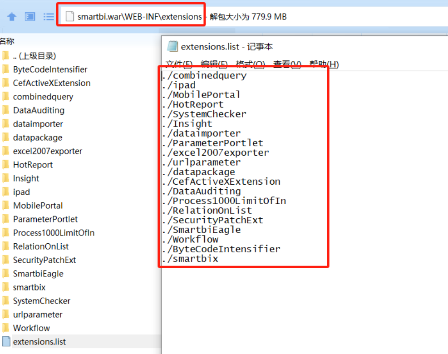The height and width of the screenshot is (354, 448).
Task: Select the DataAuditing folder icon
Action: click(x=5, y=110)
